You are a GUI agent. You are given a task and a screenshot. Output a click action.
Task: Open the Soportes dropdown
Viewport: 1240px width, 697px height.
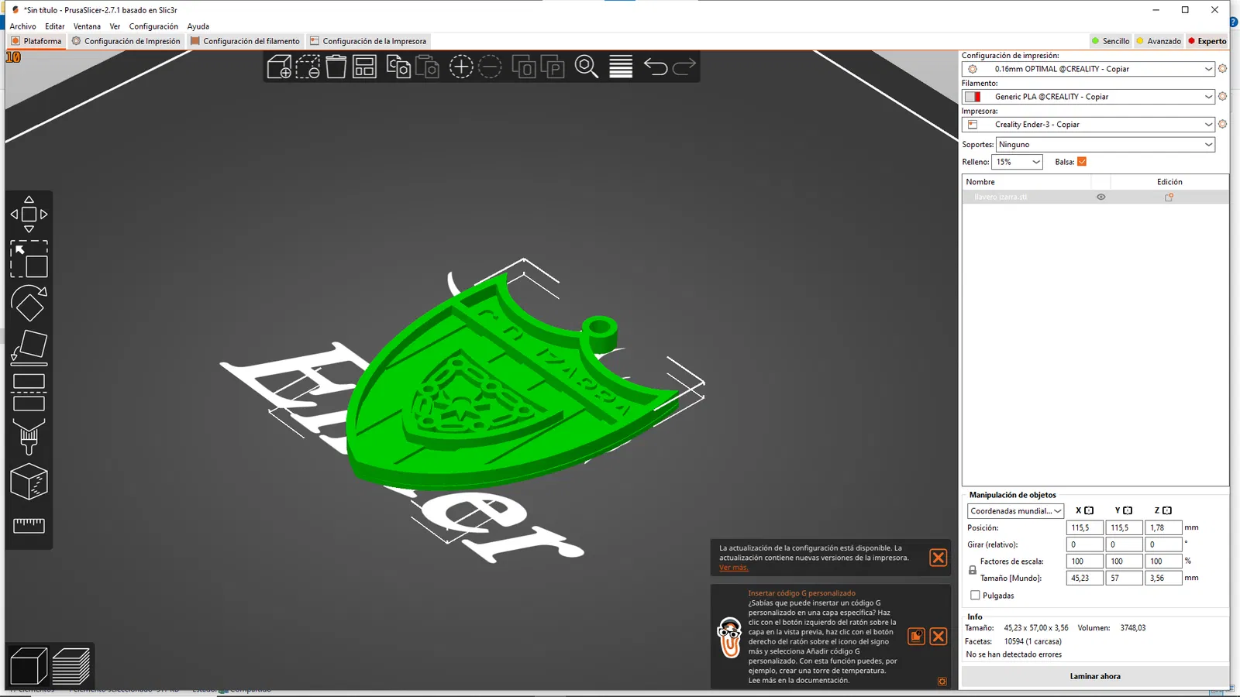coord(1105,145)
